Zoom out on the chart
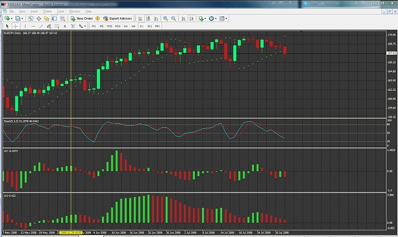Image resolution: width=398 pixels, height=237 pixels. (x=174, y=18)
